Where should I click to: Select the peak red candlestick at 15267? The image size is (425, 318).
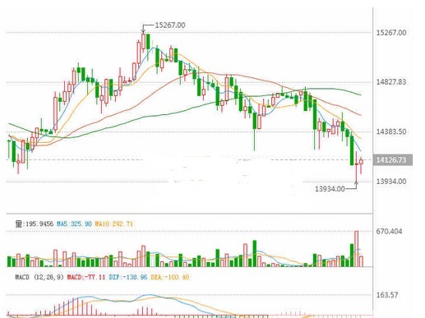pos(144,41)
